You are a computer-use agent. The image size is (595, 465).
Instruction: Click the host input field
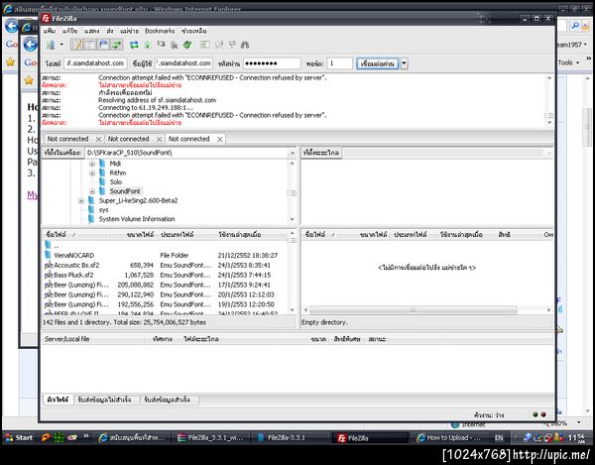(95, 63)
